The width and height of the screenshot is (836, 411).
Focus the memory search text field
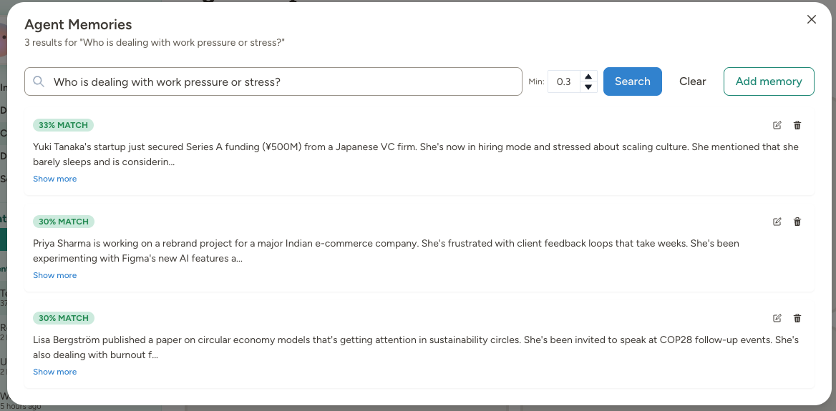click(273, 81)
